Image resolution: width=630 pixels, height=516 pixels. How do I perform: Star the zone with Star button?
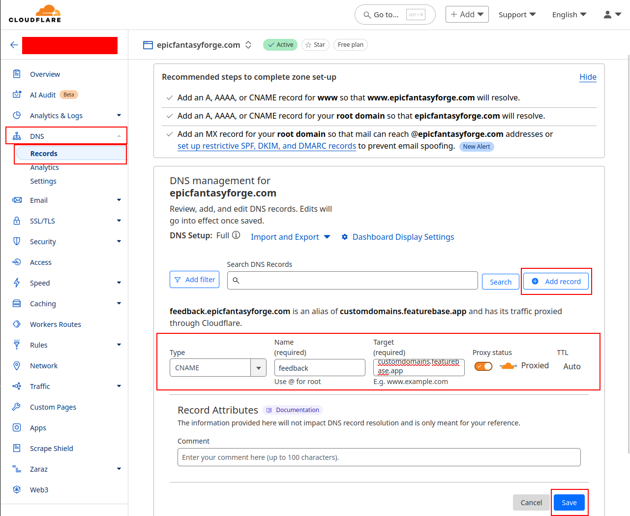click(315, 45)
